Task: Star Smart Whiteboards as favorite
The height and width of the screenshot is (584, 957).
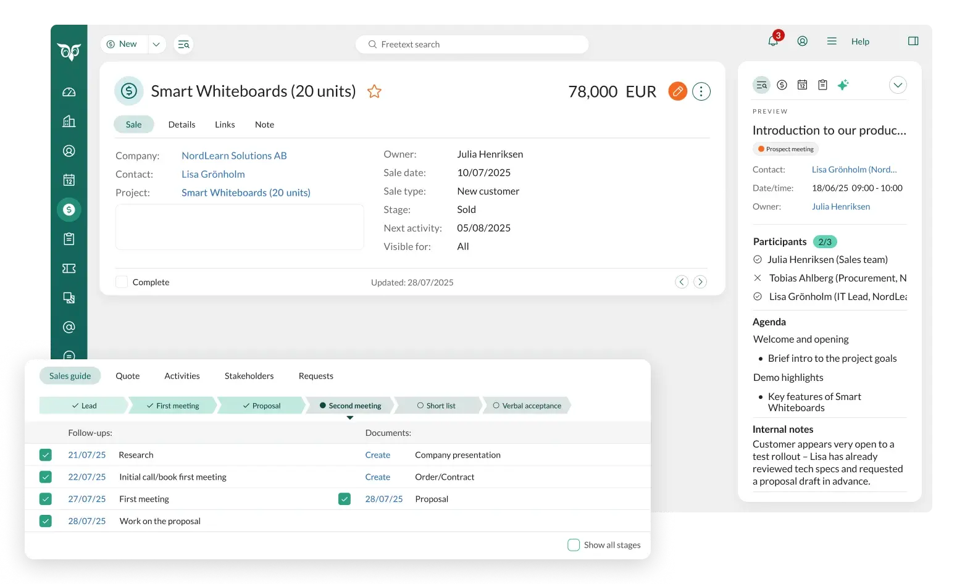Action: (374, 91)
